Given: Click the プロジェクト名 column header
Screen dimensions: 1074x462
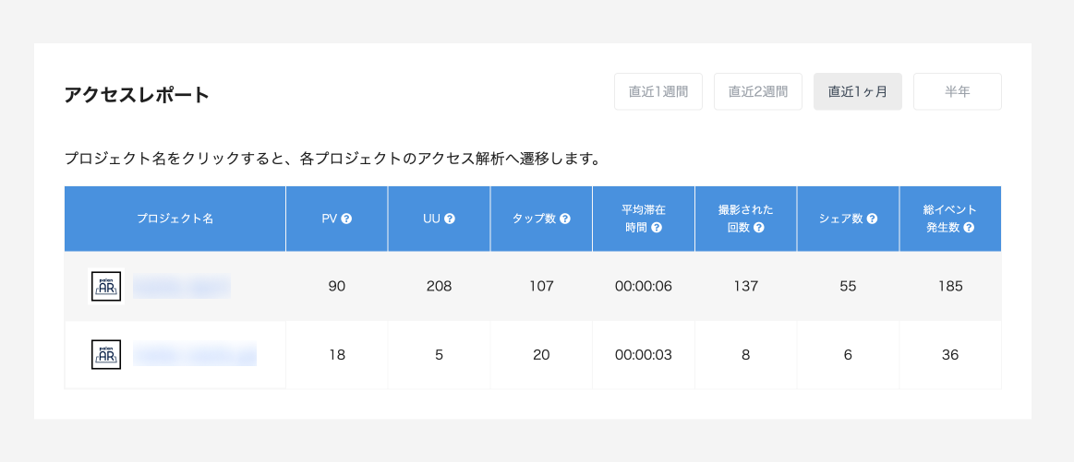Looking at the screenshot, I should pyautogui.click(x=175, y=219).
